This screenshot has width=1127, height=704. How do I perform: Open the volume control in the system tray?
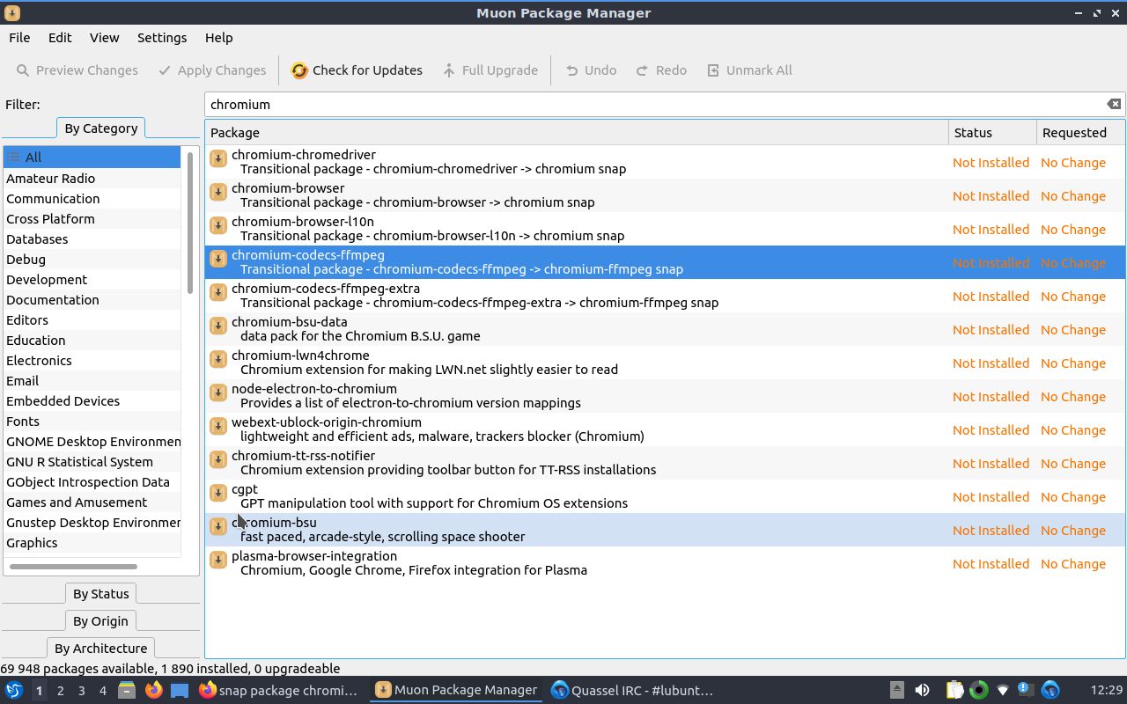(922, 690)
